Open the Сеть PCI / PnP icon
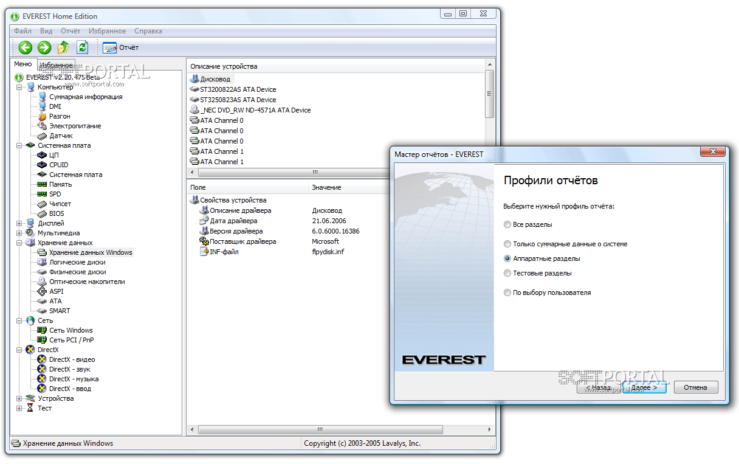Image resolution: width=739 pixels, height=464 pixels. pyautogui.click(x=42, y=340)
